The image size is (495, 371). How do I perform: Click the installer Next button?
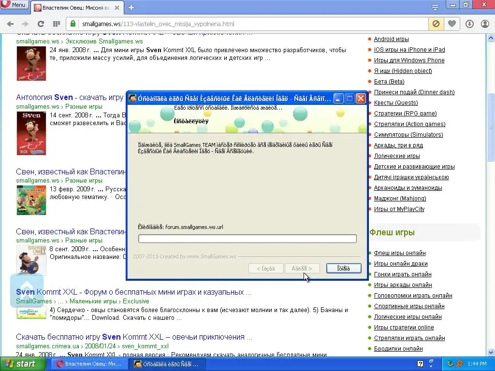coord(302,269)
